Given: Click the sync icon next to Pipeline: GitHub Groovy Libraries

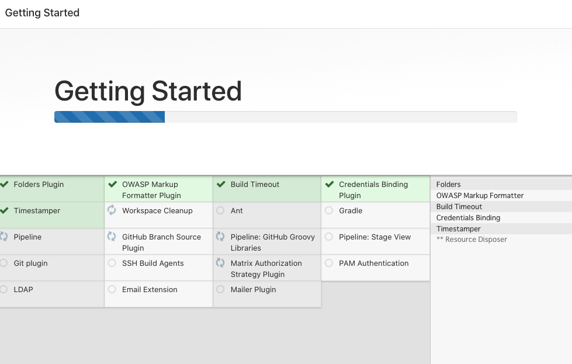Looking at the screenshot, I should (220, 237).
